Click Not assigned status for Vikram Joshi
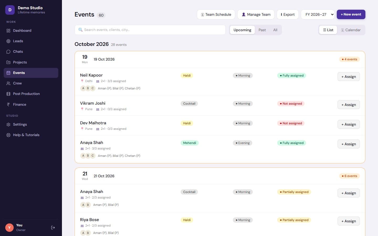This screenshot has height=236, width=378. click(291, 104)
